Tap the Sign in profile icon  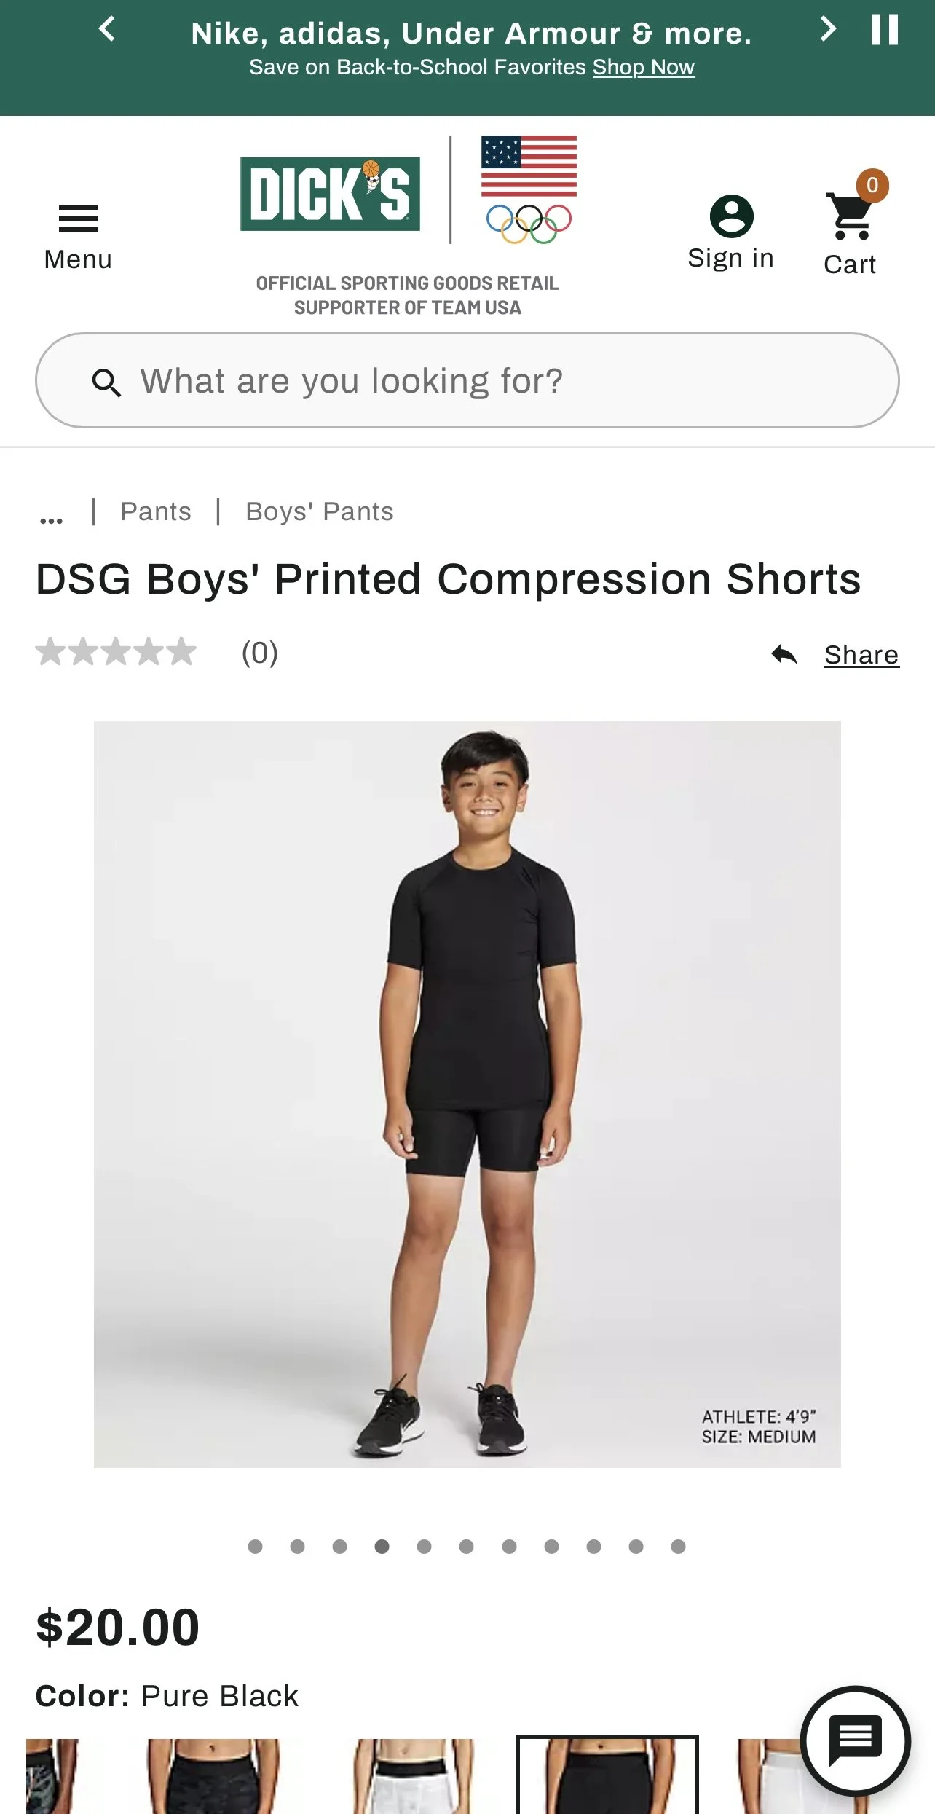(x=731, y=216)
